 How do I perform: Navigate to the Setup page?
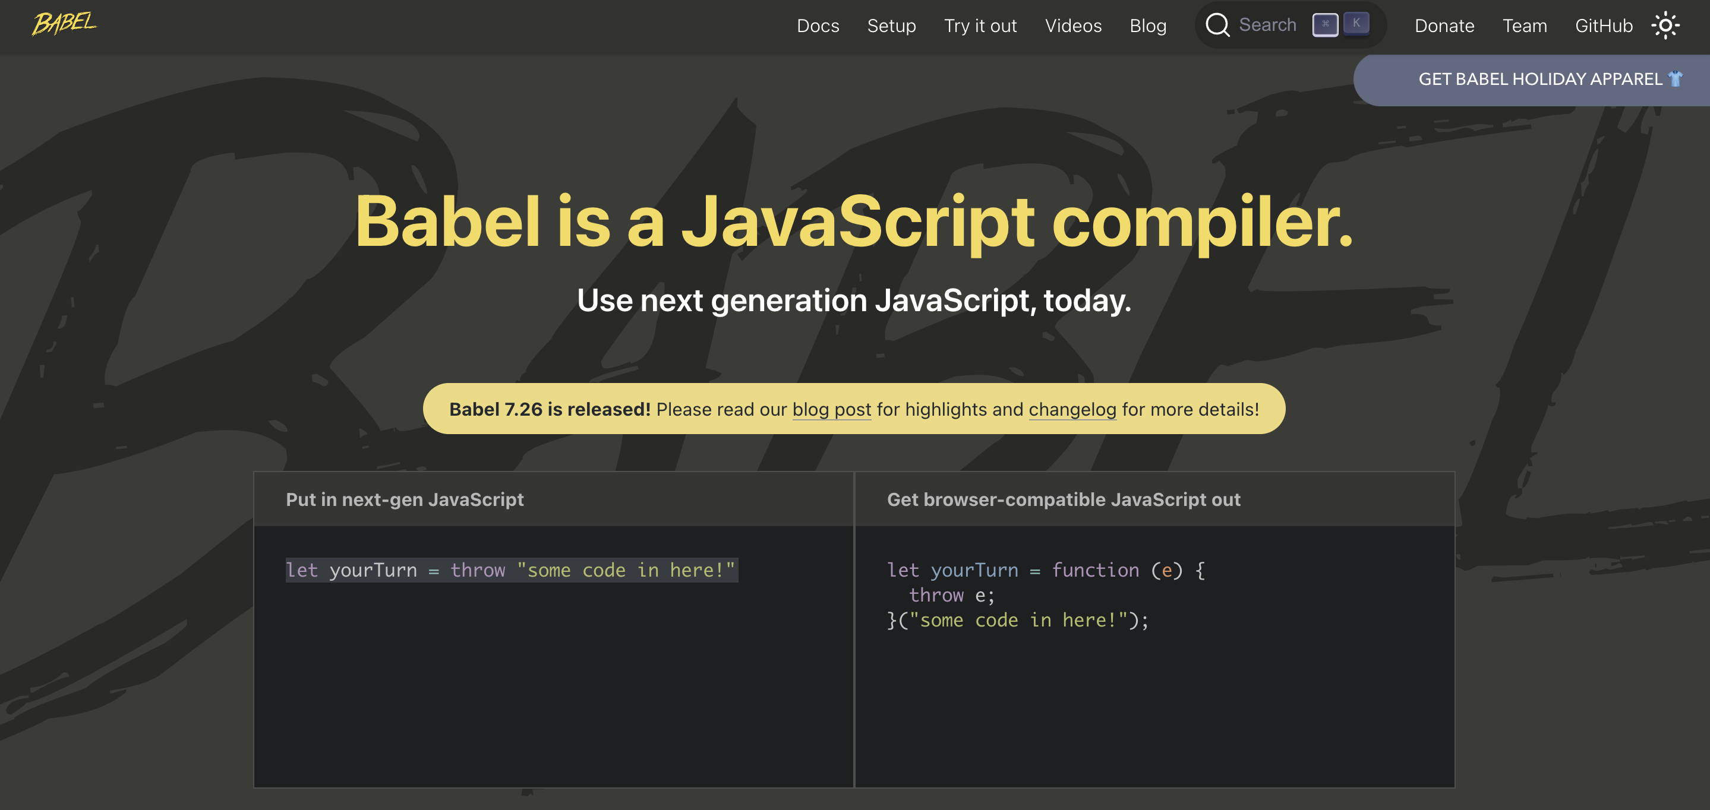coord(891,26)
